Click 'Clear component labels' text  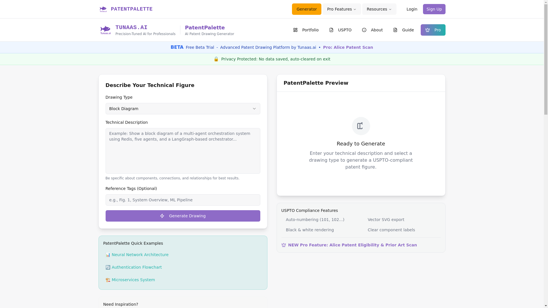click(391, 230)
